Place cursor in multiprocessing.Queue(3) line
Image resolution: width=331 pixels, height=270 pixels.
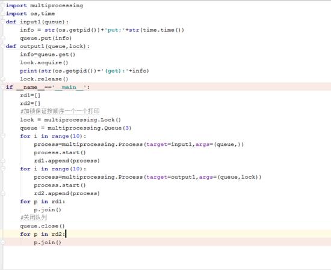76,128
